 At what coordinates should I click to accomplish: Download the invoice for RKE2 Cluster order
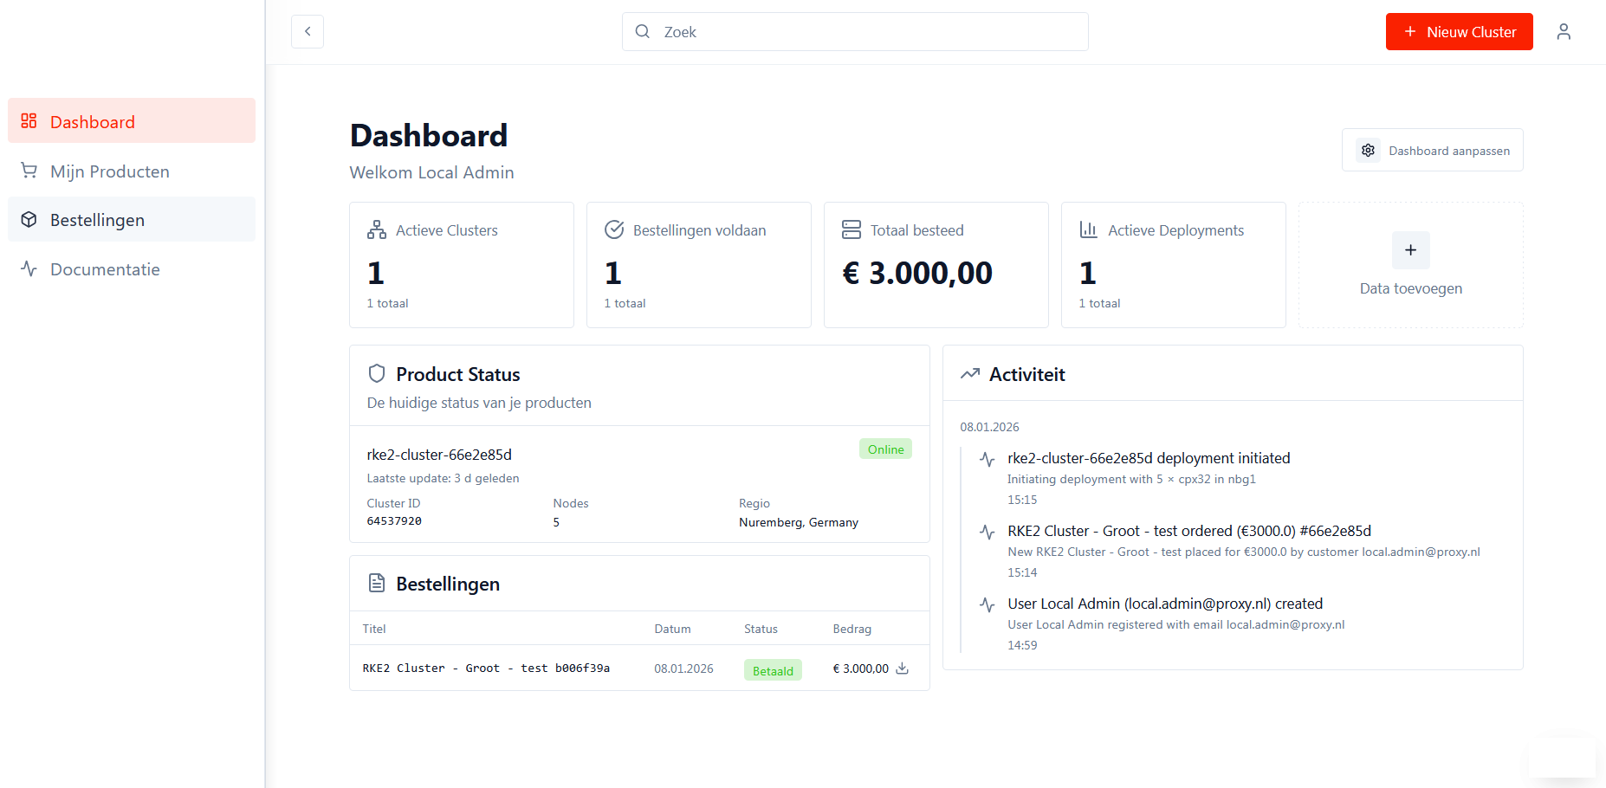click(x=903, y=669)
